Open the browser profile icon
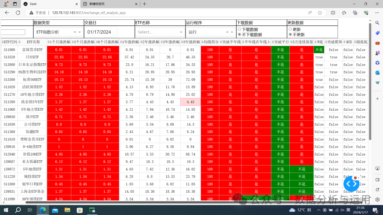This screenshot has height=215, width=383. pos(6,4)
